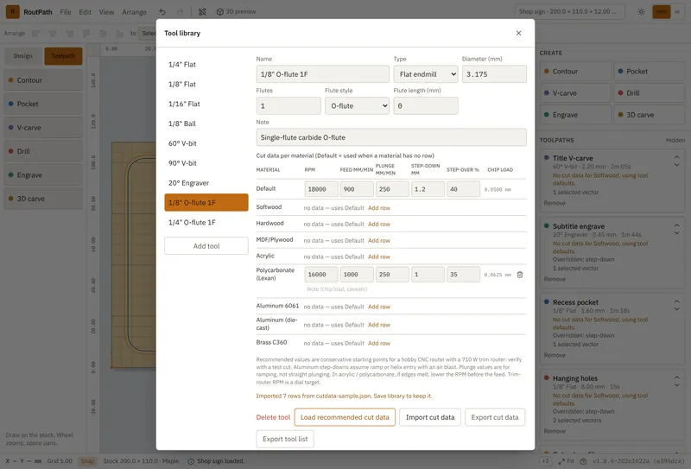Viewport: 691px width, 469px height.
Task: Click the Hidden label in the Toolpaths panel
Action: (675, 140)
